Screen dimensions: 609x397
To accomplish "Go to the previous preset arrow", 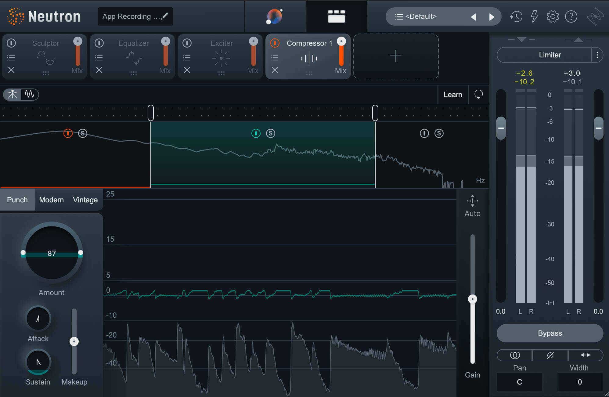I will click(474, 17).
